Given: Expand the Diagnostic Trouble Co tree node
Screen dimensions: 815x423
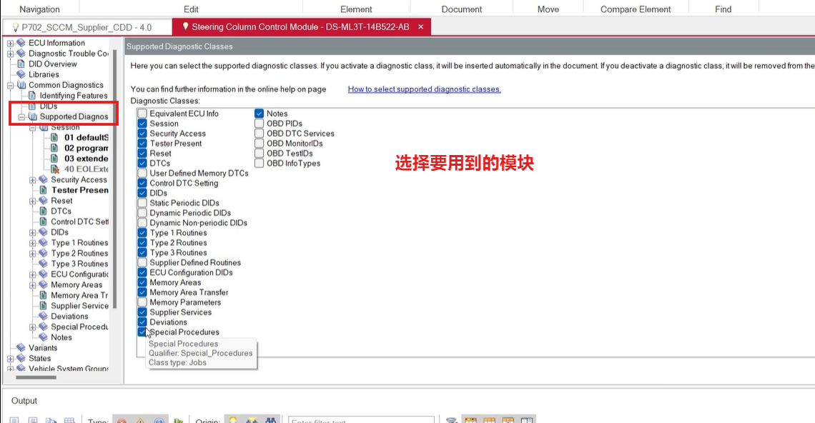Looking at the screenshot, I should click(11, 54).
